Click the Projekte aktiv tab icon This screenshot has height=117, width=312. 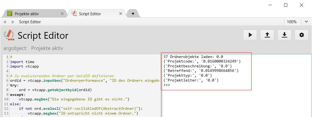[10, 14]
